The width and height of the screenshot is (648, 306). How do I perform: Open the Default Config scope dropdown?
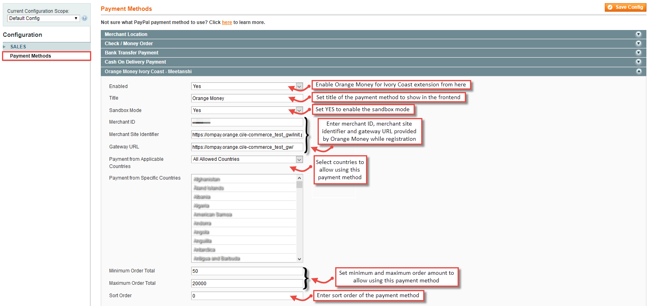click(x=44, y=18)
